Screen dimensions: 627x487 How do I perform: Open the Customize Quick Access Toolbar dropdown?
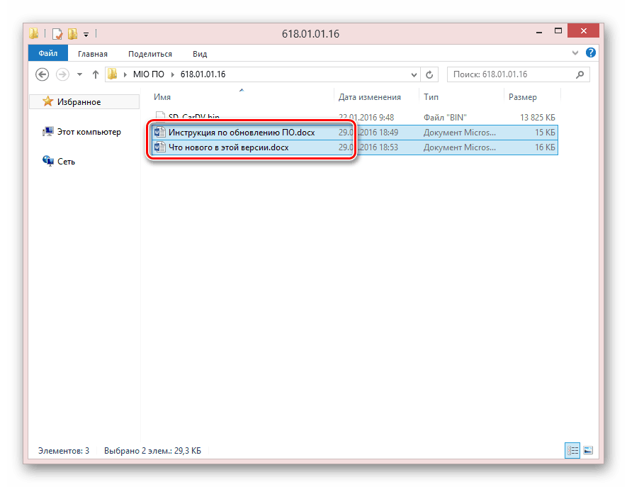click(86, 33)
